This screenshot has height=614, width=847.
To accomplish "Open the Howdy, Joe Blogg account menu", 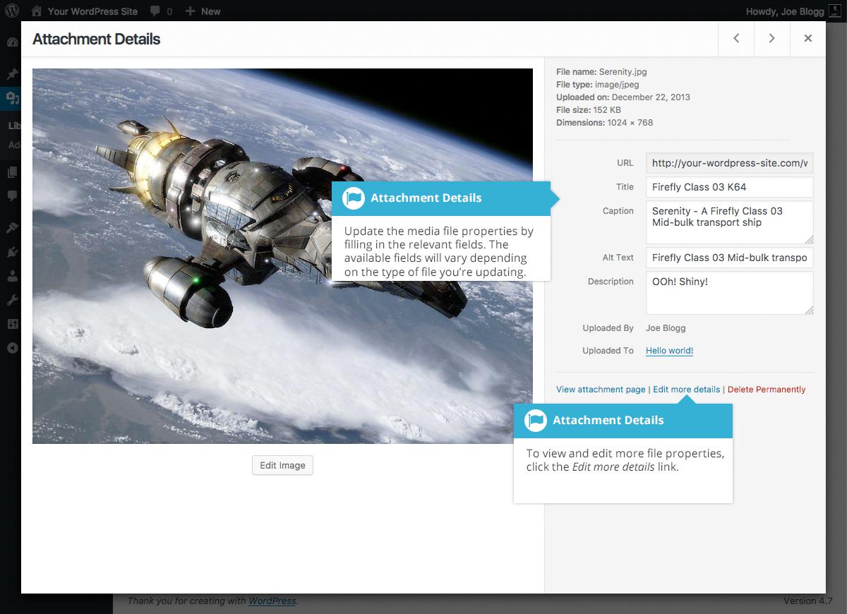I will tap(793, 11).
